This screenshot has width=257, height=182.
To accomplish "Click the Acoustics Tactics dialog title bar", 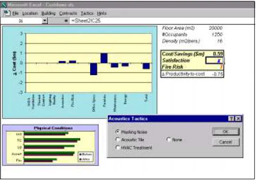I will coord(167,119).
